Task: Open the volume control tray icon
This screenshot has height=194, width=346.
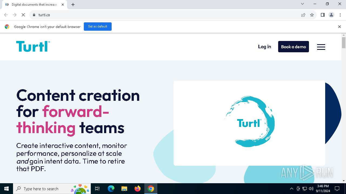Action: [311, 189]
